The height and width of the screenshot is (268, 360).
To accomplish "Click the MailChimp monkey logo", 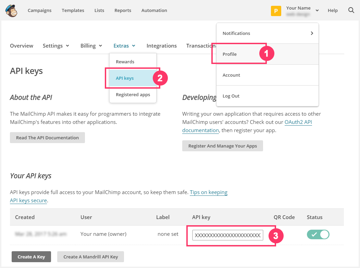I will [x=12, y=11].
